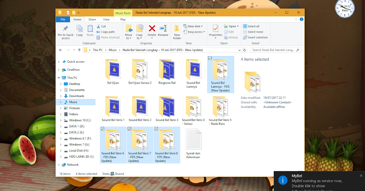Expand the OneDrive tree node
Viewport: 365px width, 191px height.
click(x=59, y=70)
